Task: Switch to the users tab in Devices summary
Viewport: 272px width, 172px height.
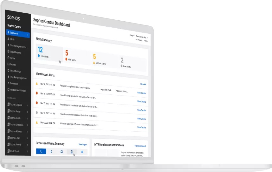Action: coord(51,152)
